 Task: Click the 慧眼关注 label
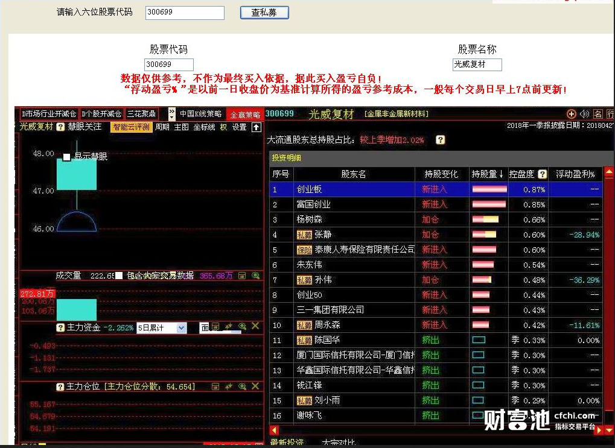pyautogui.click(x=84, y=127)
